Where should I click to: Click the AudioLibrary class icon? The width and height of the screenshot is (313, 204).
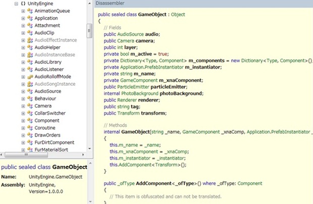[30, 62]
